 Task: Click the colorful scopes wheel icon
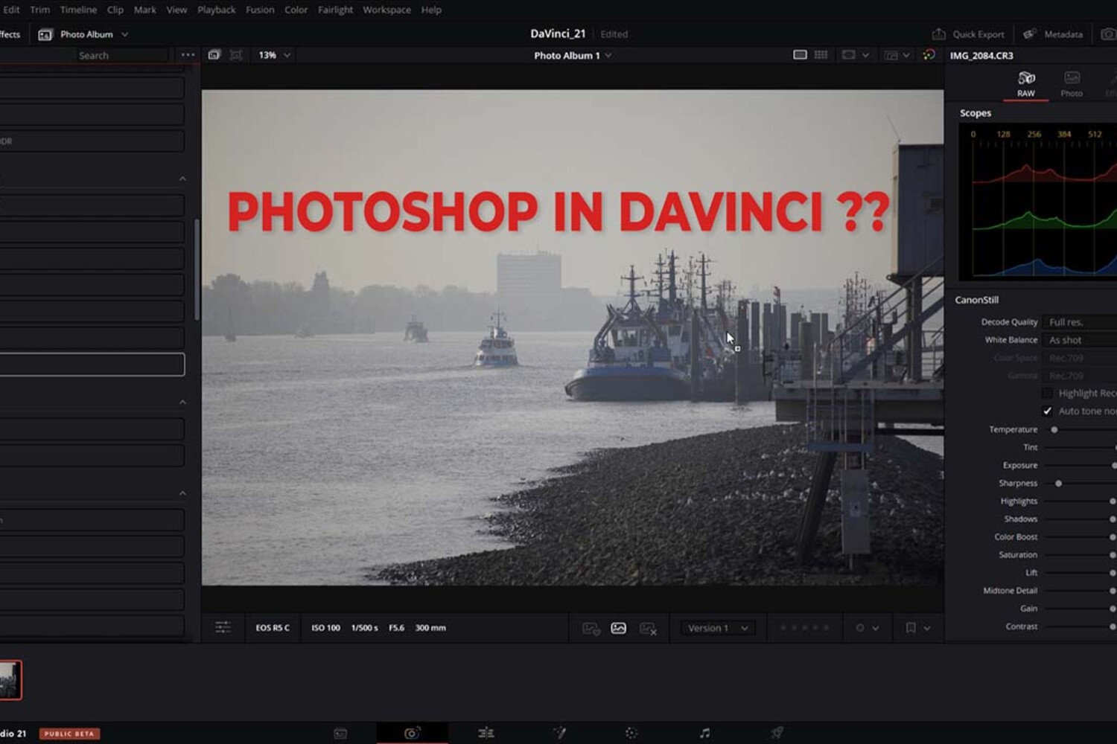(929, 55)
